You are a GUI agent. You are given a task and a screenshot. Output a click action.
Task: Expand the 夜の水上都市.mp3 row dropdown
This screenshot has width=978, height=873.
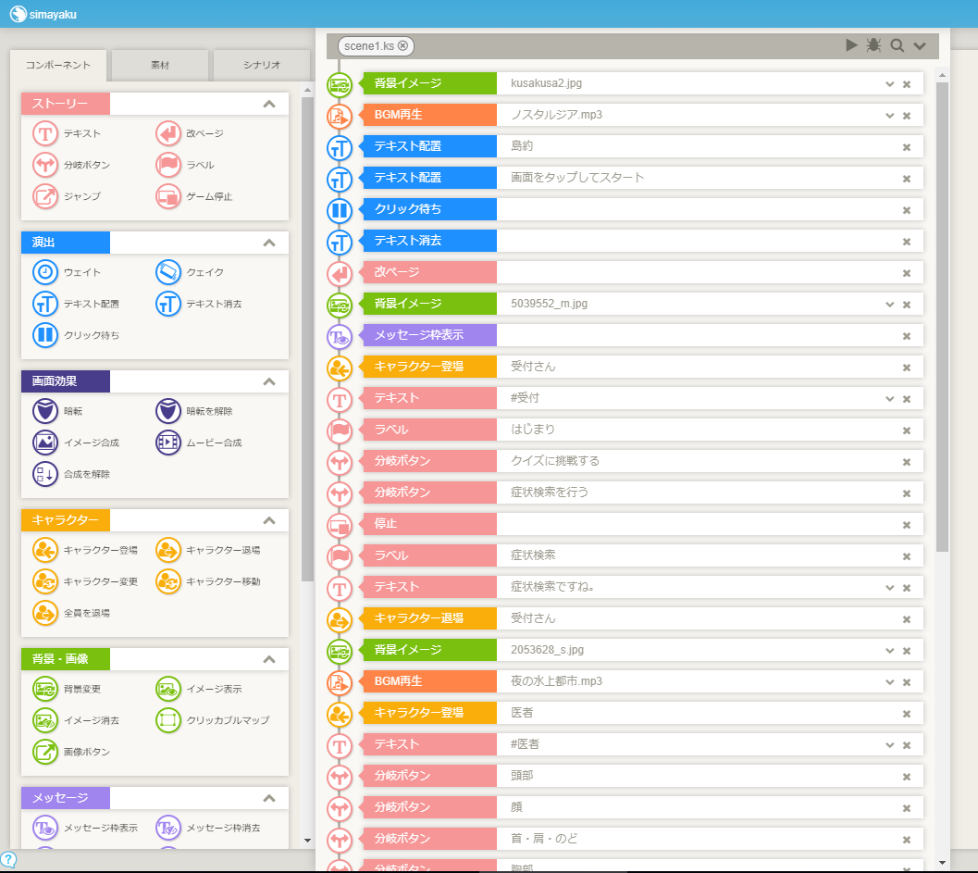889,682
